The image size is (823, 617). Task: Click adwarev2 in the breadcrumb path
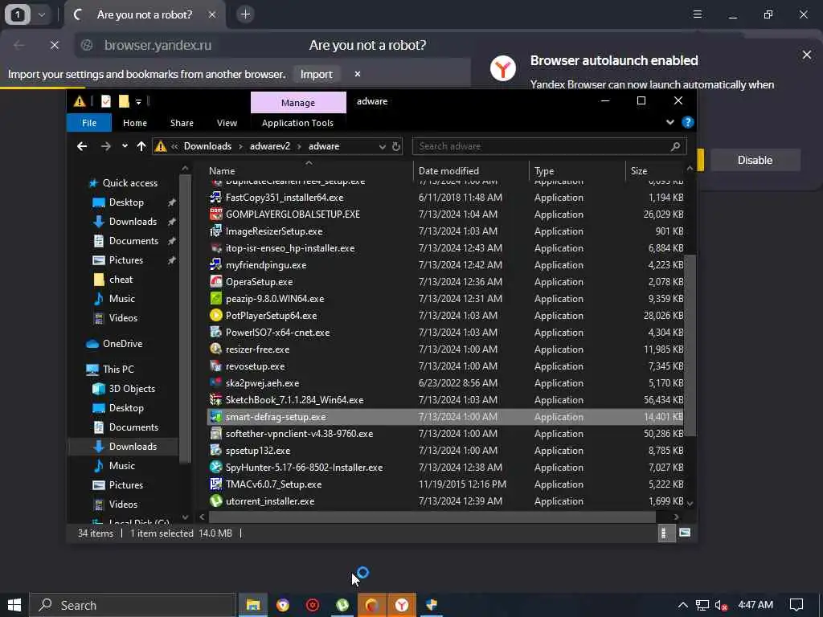click(x=270, y=146)
